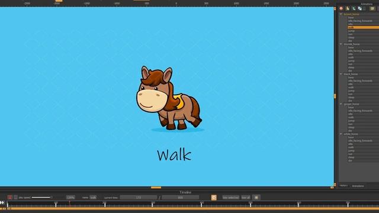Viewport: 379px width, 213px height.
Task: Select idle_facing_forwards under blonde_horse
Action: (x=363, y=51)
